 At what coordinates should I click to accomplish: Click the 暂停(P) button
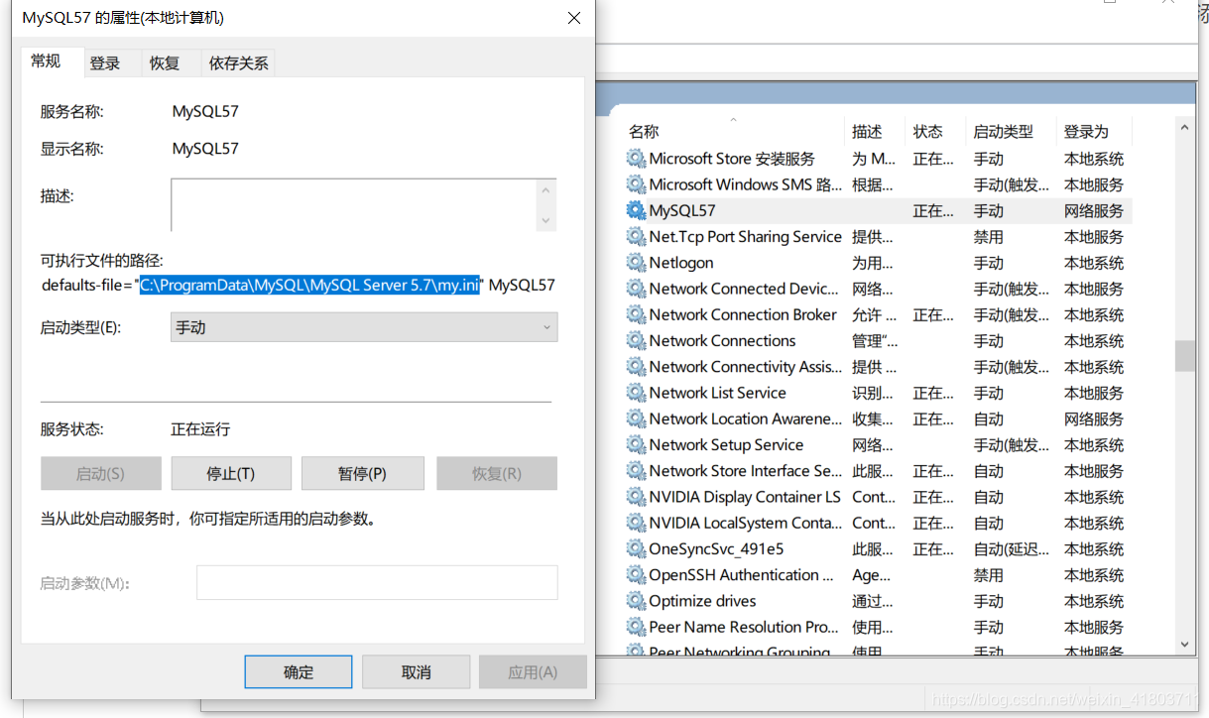pos(362,473)
